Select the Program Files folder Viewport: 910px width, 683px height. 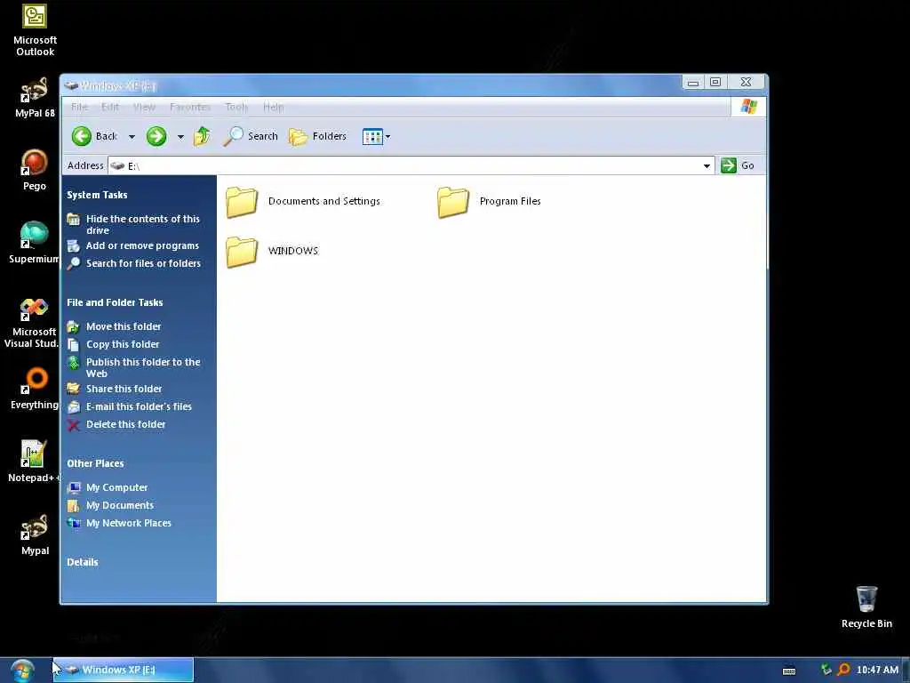(489, 202)
